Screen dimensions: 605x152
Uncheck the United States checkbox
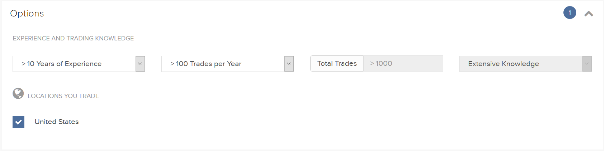[18, 122]
